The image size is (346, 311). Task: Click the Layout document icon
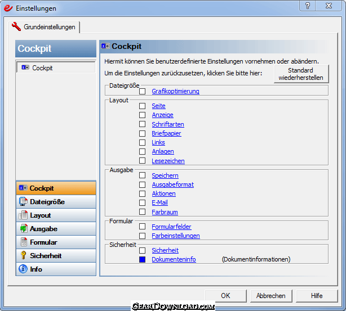point(23,215)
